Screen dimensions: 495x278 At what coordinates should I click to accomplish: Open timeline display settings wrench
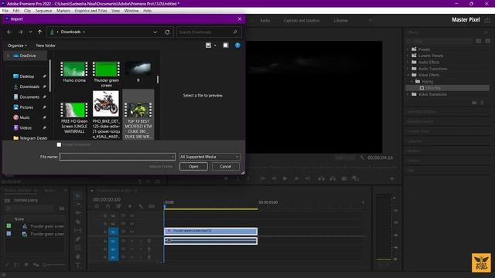[141, 206]
